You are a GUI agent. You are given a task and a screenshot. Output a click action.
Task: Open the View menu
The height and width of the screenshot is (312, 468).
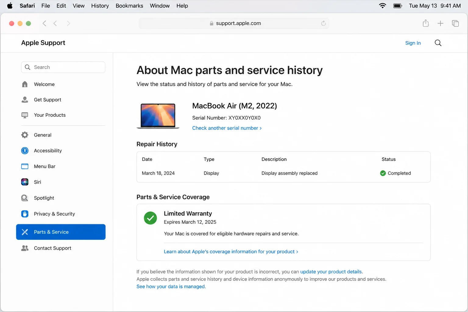(79, 6)
